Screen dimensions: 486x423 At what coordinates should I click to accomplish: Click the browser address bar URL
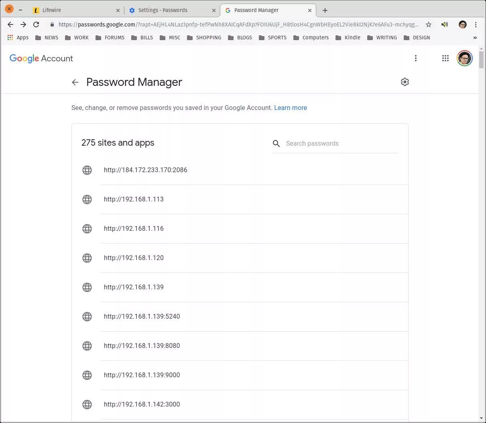[238, 24]
